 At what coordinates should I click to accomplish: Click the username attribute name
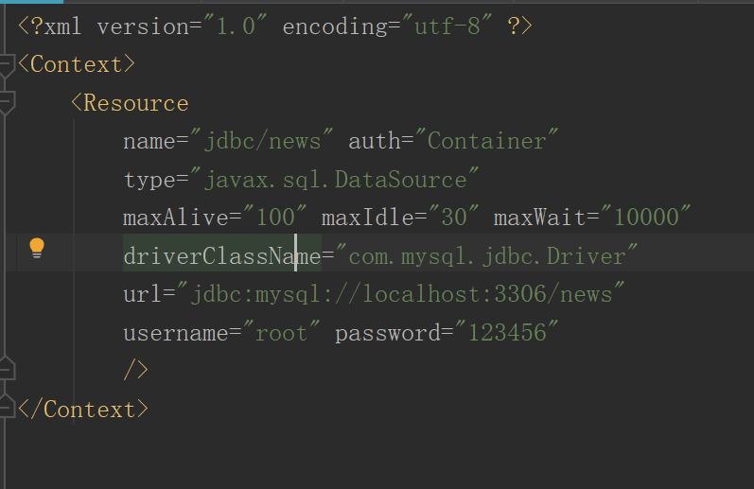click(176, 333)
